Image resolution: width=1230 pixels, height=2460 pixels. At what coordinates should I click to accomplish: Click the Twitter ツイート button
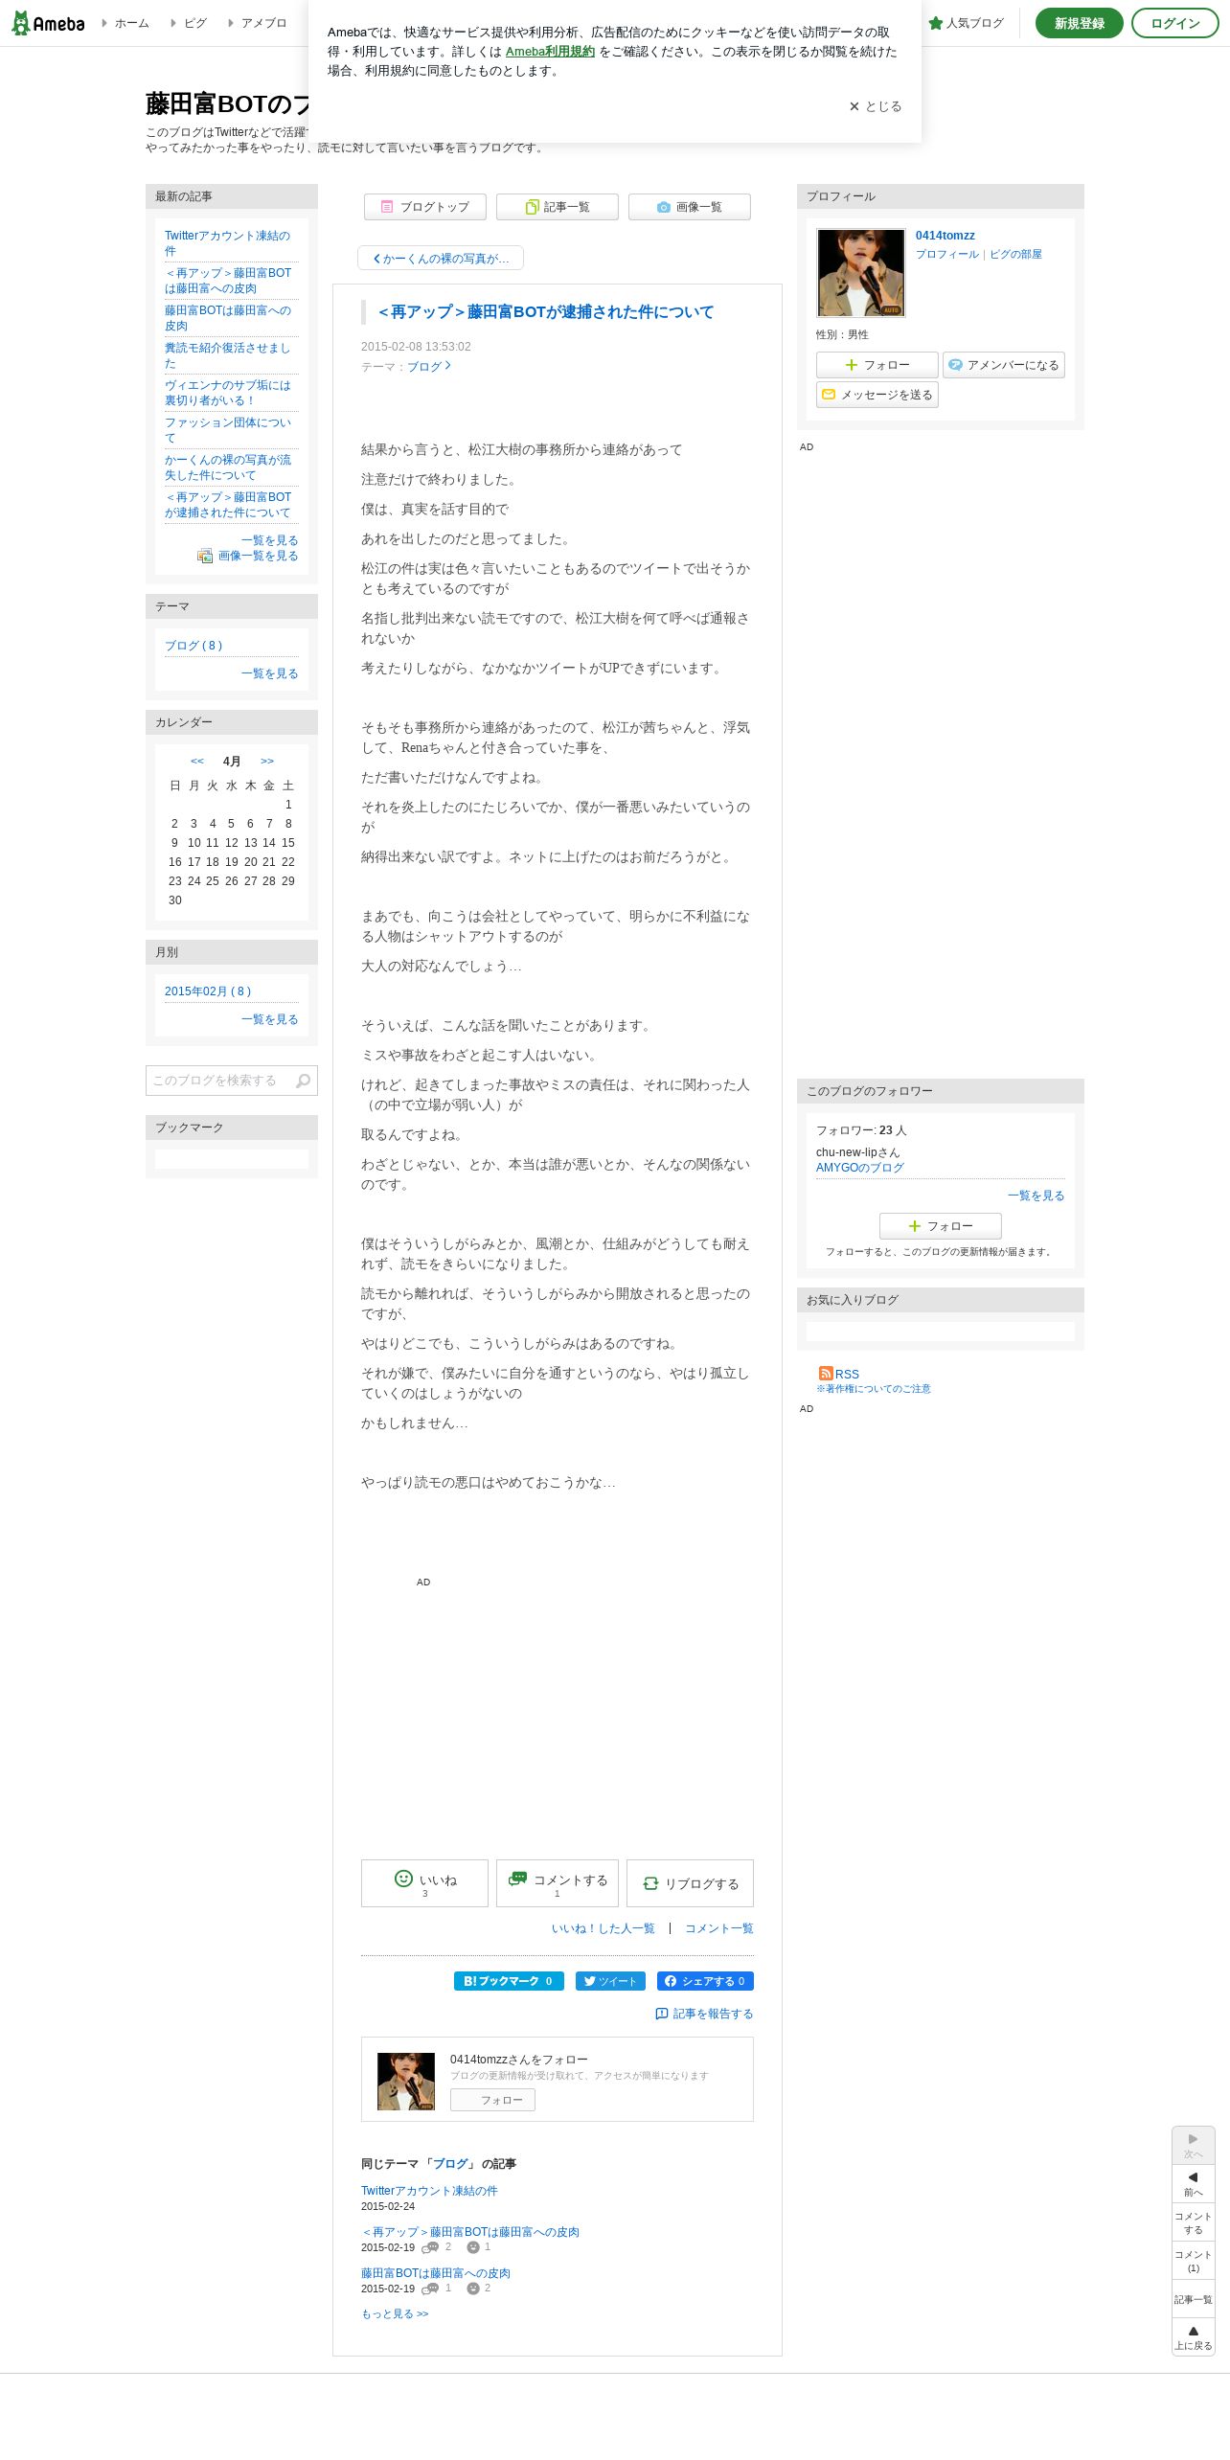[610, 1981]
